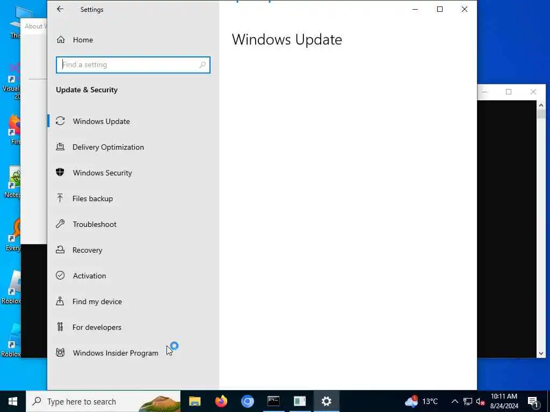
Task: Show hidden system tray icons
Action: (454, 401)
